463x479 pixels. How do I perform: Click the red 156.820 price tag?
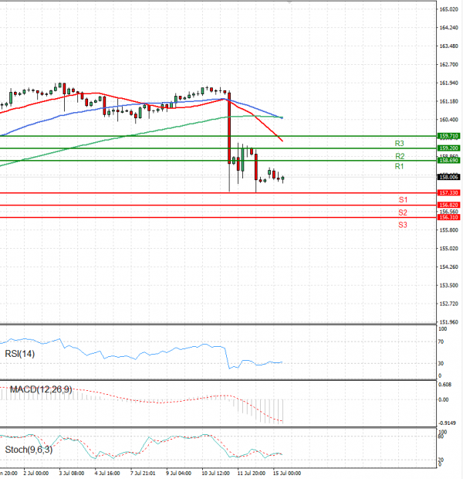click(448, 205)
